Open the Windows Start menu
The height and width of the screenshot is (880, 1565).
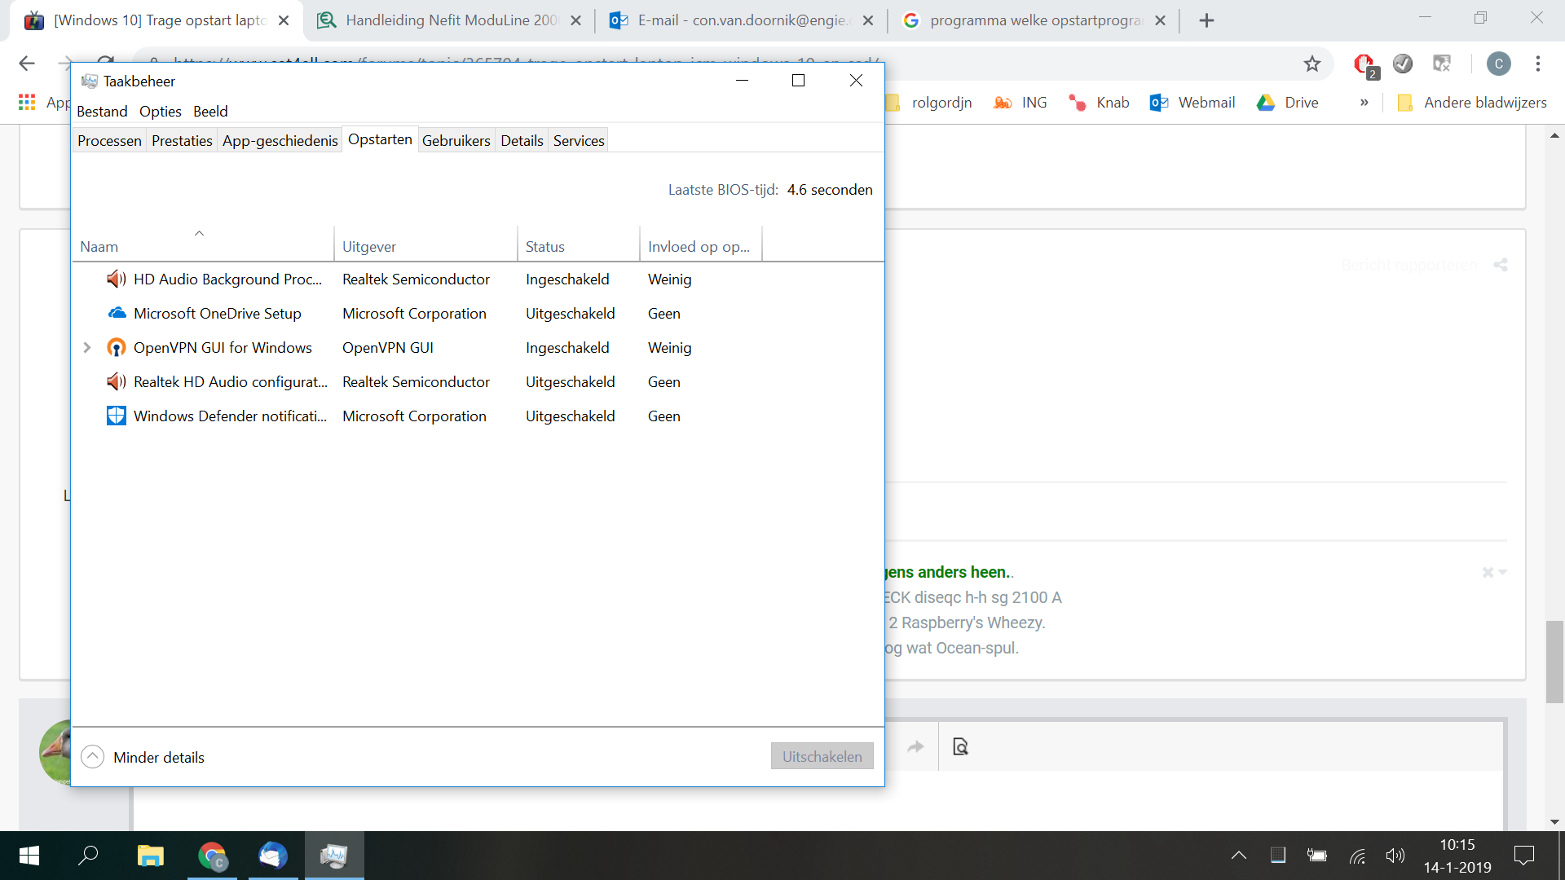(x=29, y=856)
